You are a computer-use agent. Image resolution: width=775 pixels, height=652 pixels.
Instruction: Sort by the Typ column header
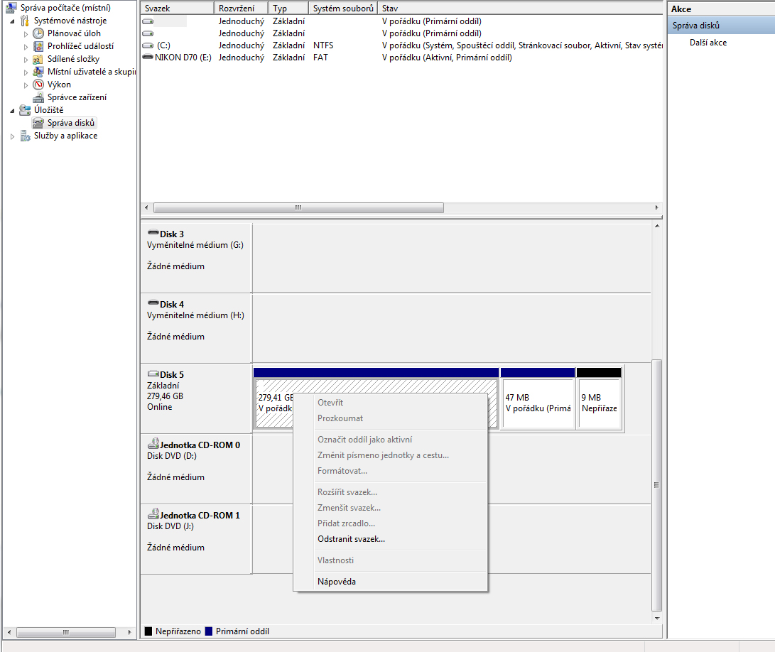(288, 9)
